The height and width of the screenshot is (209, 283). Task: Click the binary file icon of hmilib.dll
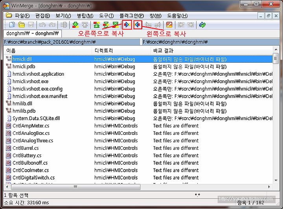click(9, 104)
